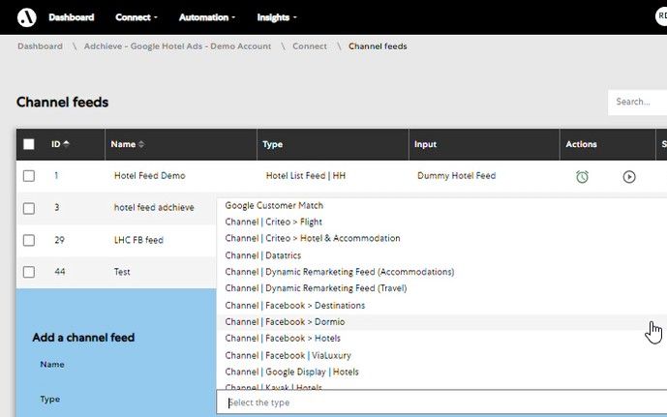Click 'hotel feed adchieve' name cell
The height and width of the screenshot is (417, 667).
[154, 207]
